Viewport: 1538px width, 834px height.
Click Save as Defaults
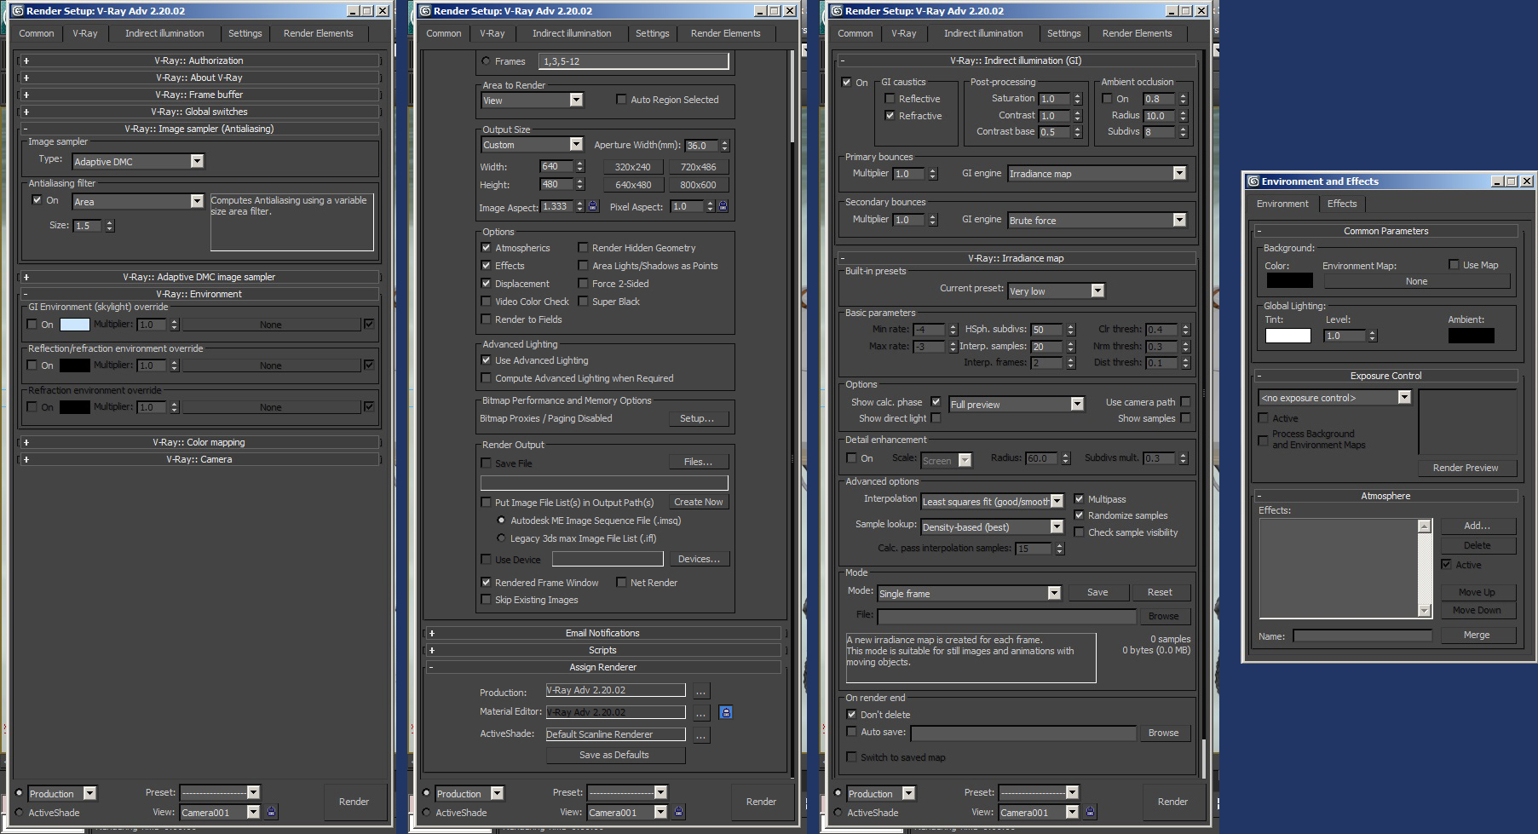[614, 755]
